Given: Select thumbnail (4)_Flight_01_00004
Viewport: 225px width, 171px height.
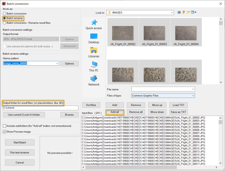Looking at the screenshot, I should tap(186, 32).
